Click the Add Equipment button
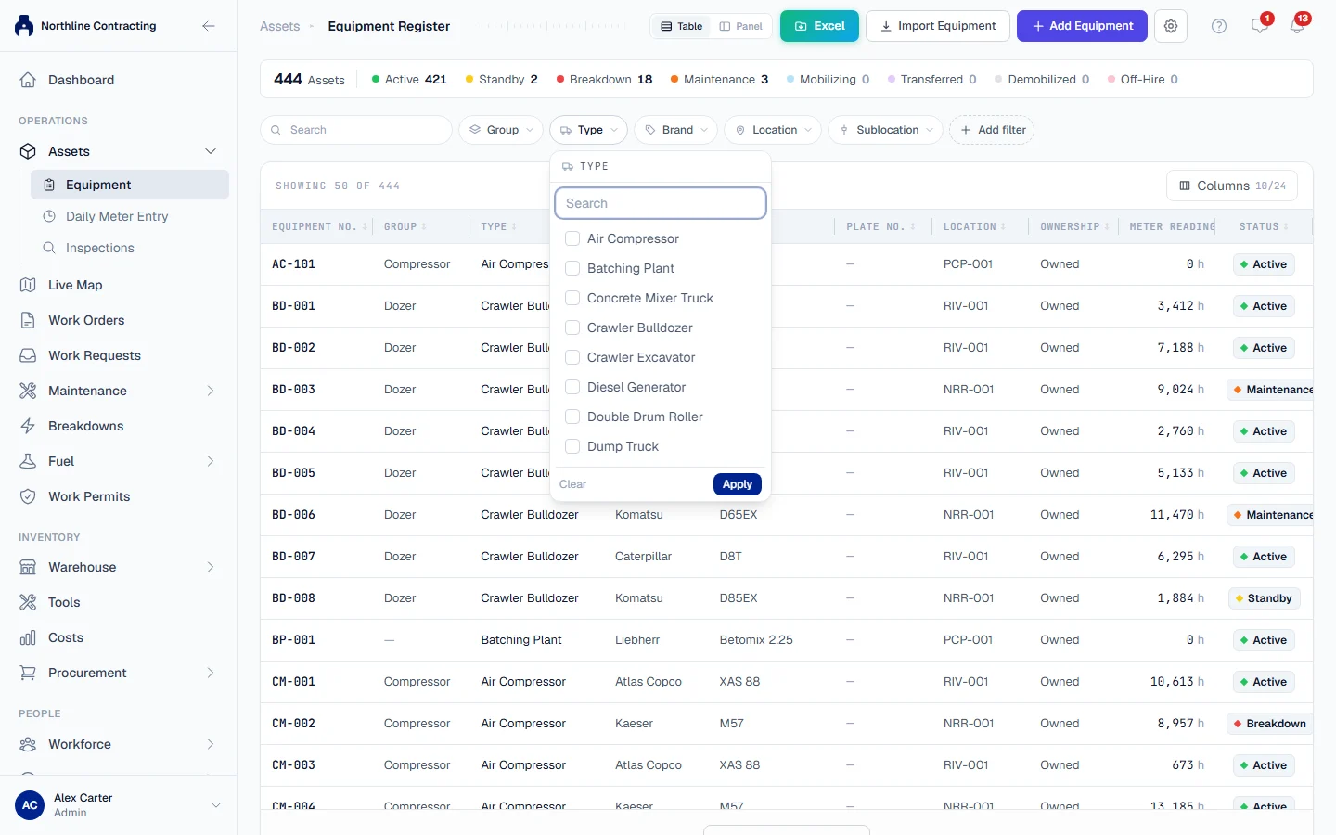This screenshot has height=835, width=1336. (1082, 26)
